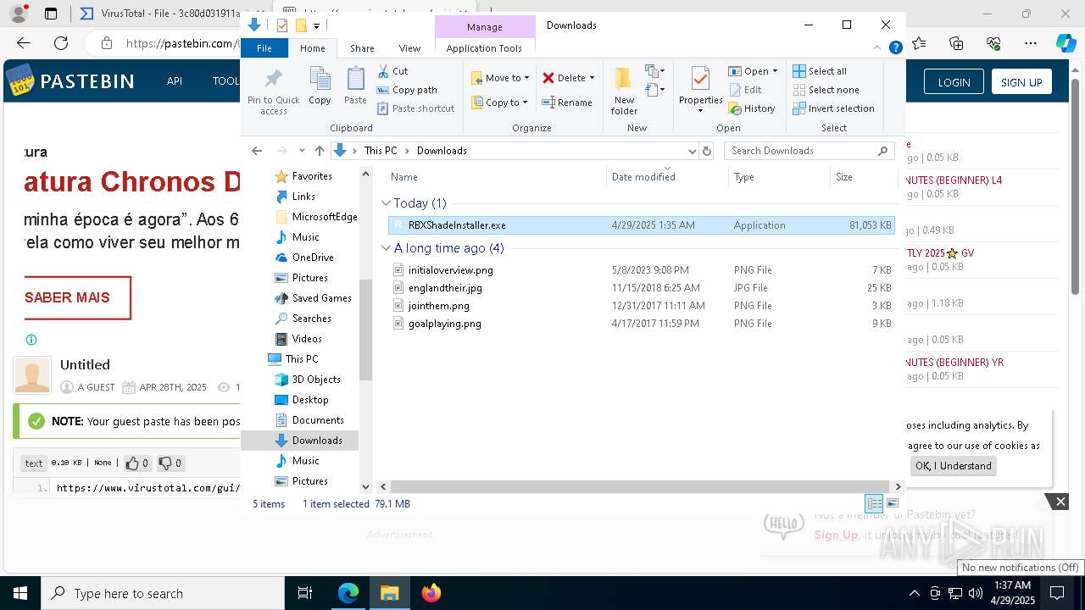Open file History from the ribbon
Screen dimensions: 1085x610
pos(752,108)
